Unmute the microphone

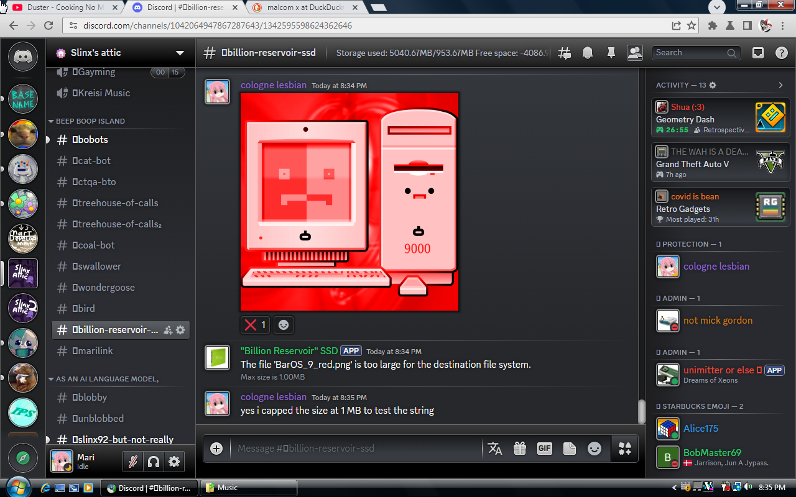[x=132, y=462]
